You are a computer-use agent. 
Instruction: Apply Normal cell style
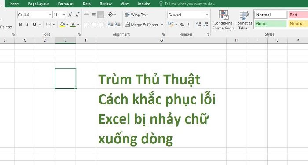click(271, 15)
